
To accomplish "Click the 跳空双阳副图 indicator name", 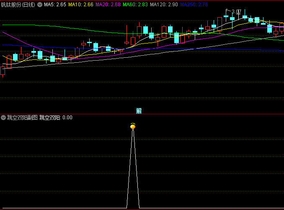I will [22, 118].
